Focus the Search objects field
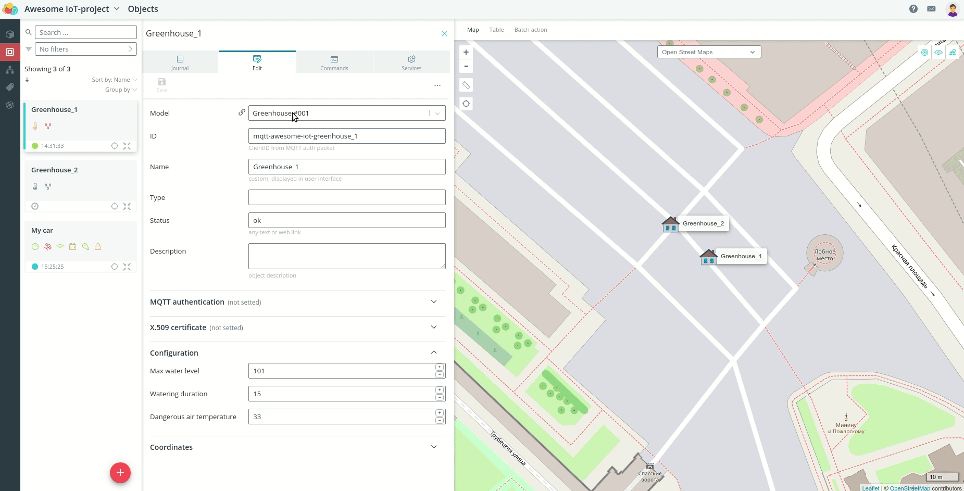 point(86,32)
